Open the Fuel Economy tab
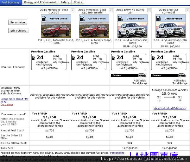The height and width of the screenshot is (162, 190). coord(11,2)
